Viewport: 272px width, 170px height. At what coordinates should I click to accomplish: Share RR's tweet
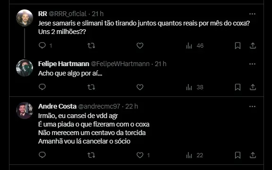pos(253,45)
